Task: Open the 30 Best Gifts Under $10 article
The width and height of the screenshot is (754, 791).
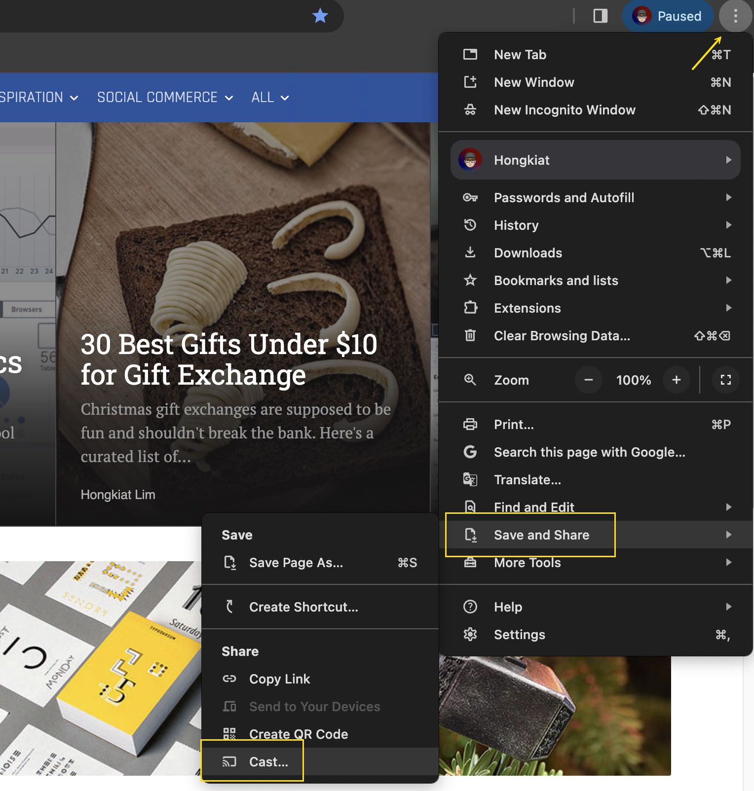Action: point(229,359)
